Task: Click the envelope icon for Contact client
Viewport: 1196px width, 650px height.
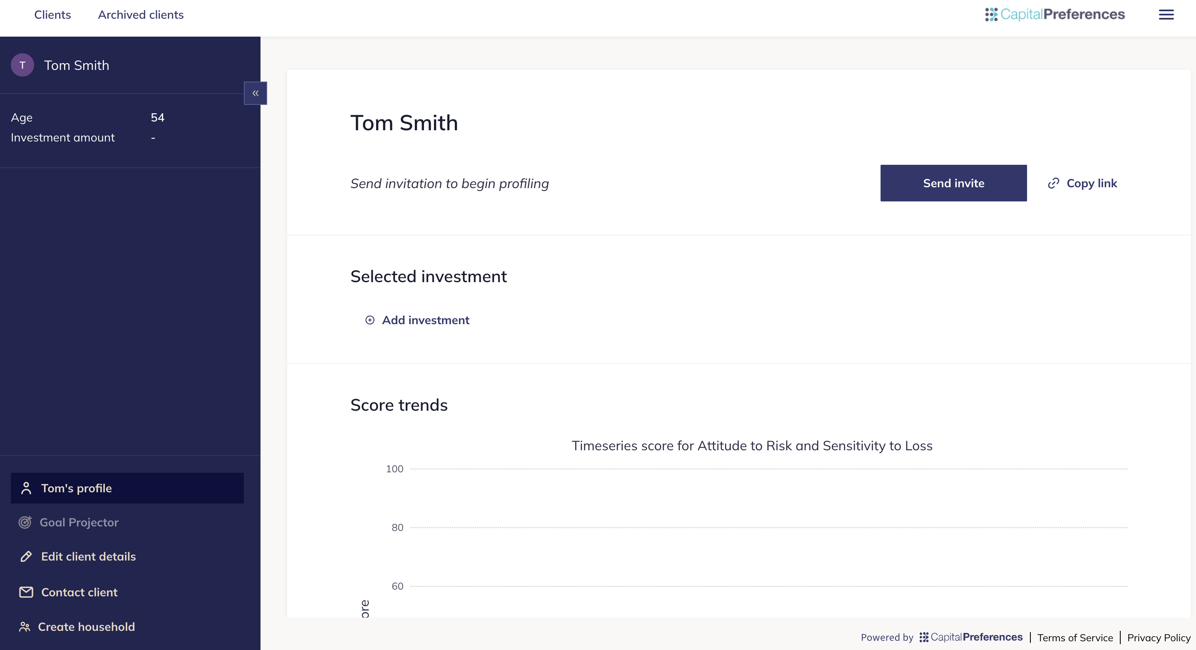Action: click(x=26, y=592)
